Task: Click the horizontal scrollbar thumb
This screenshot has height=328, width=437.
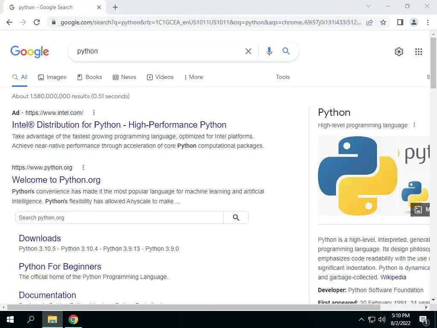Action: click(194, 307)
